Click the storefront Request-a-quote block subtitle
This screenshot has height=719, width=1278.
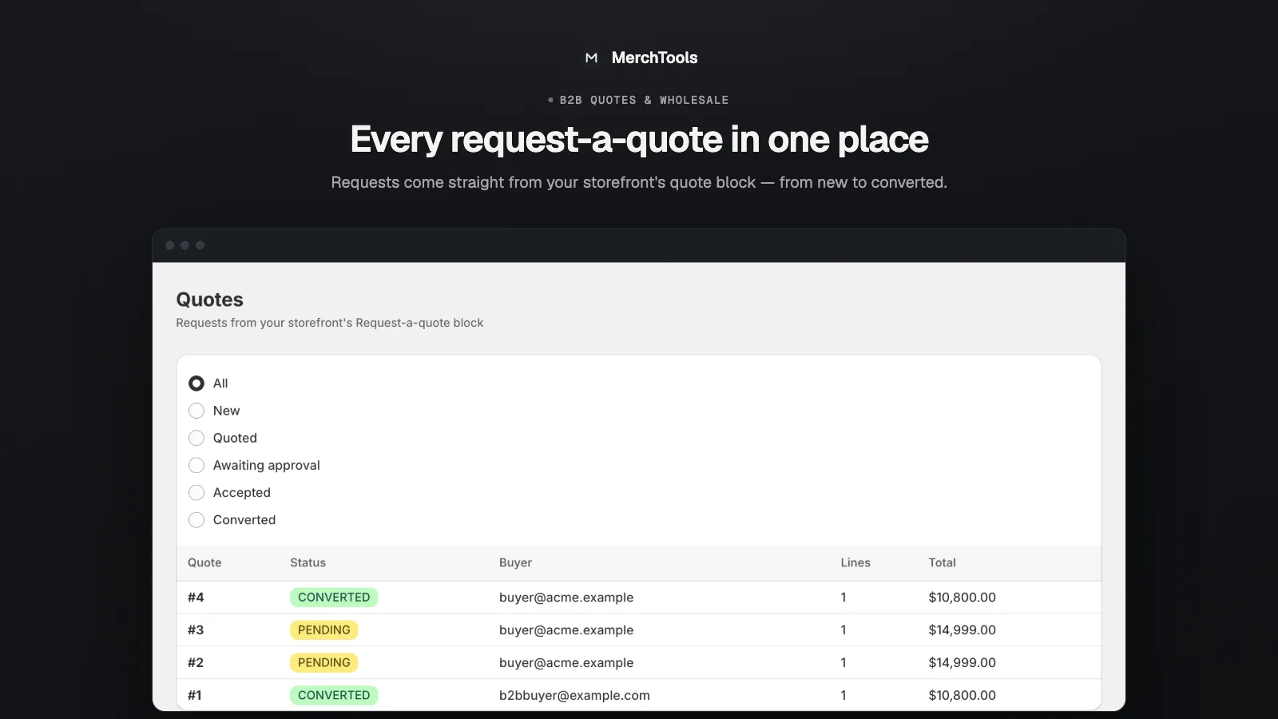click(x=329, y=323)
